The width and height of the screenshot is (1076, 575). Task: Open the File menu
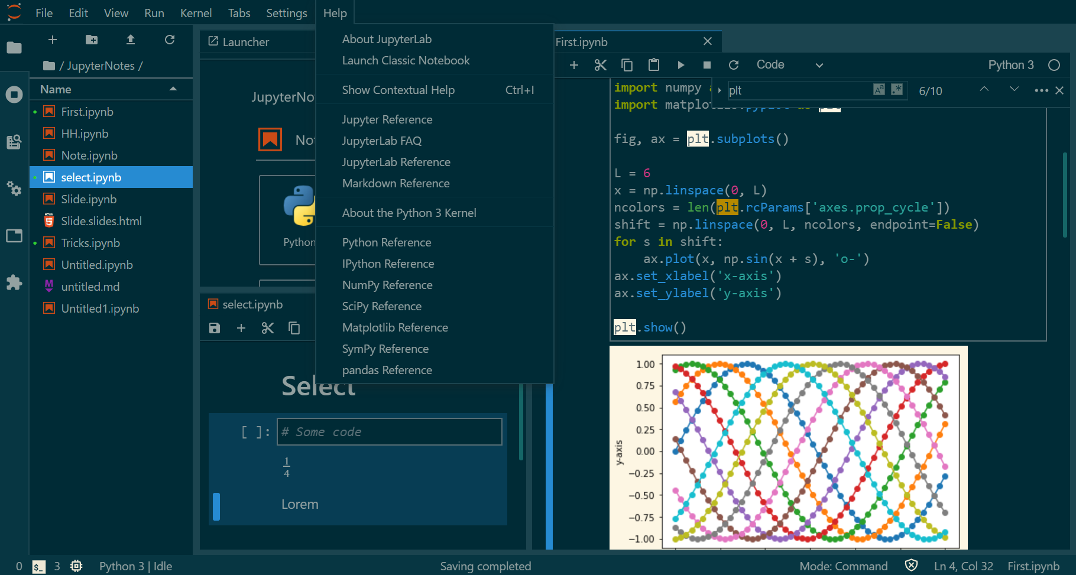coord(44,13)
